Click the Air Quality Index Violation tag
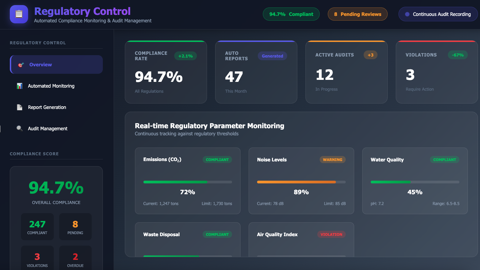The image size is (480, 270). pos(331,234)
